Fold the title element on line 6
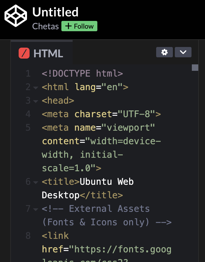The image size is (205, 262). pos(35,182)
